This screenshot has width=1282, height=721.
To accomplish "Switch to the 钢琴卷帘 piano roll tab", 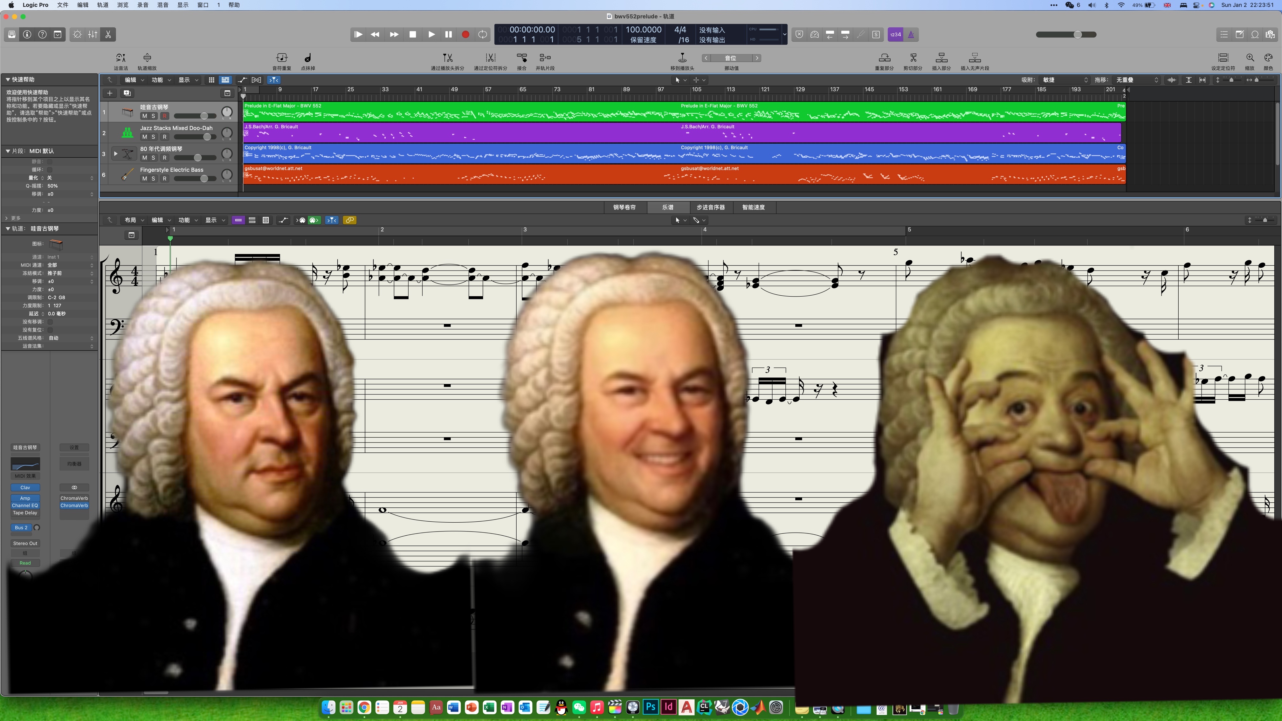I will [x=624, y=207].
